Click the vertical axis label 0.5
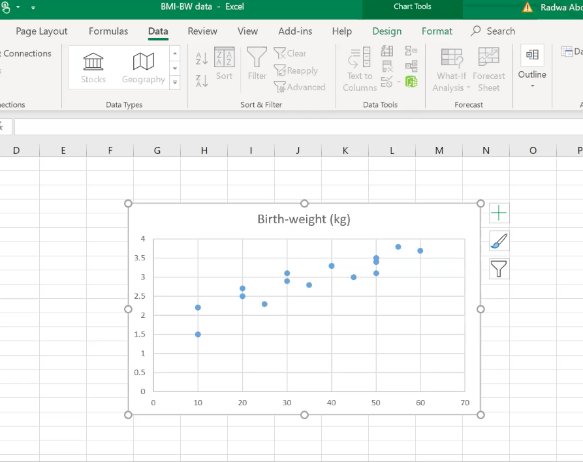This screenshot has height=462, width=583. [140, 373]
